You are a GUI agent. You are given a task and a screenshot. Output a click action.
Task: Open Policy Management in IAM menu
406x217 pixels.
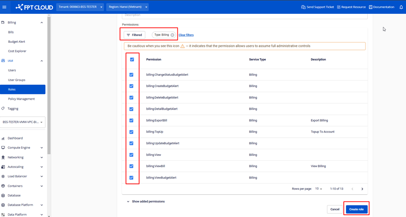click(21, 99)
